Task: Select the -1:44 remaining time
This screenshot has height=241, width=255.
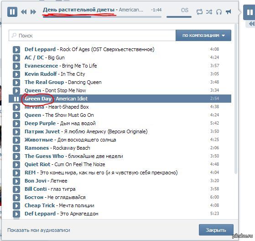Action: (x=156, y=10)
